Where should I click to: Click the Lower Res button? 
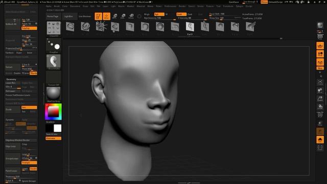(x=13, y=83)
